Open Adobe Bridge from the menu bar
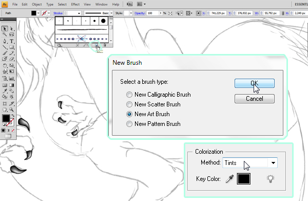Screen dimensions: 308x201 point(129,4)
